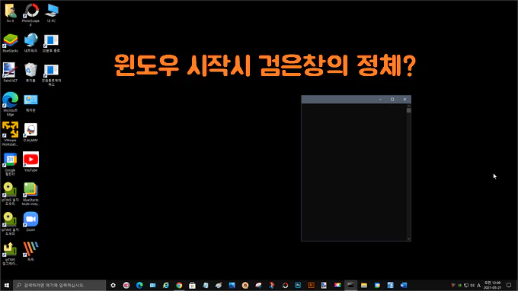518x291 pixels.
Task: Open Settings gear on the taskbar
Action: tap(113, 285)
